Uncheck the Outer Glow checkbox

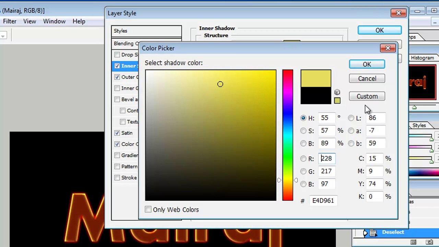click(x=117, y=77)
